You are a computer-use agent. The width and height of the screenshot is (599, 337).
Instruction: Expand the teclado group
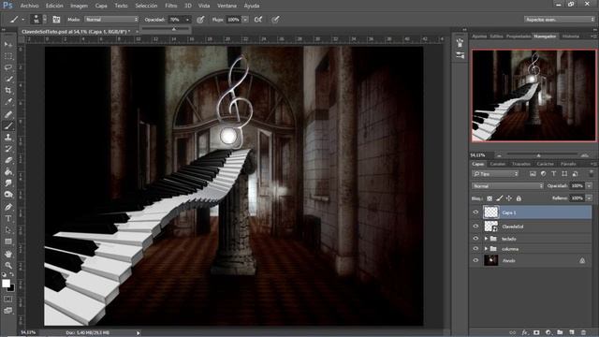pyautogui.click(x=486, y=239)
